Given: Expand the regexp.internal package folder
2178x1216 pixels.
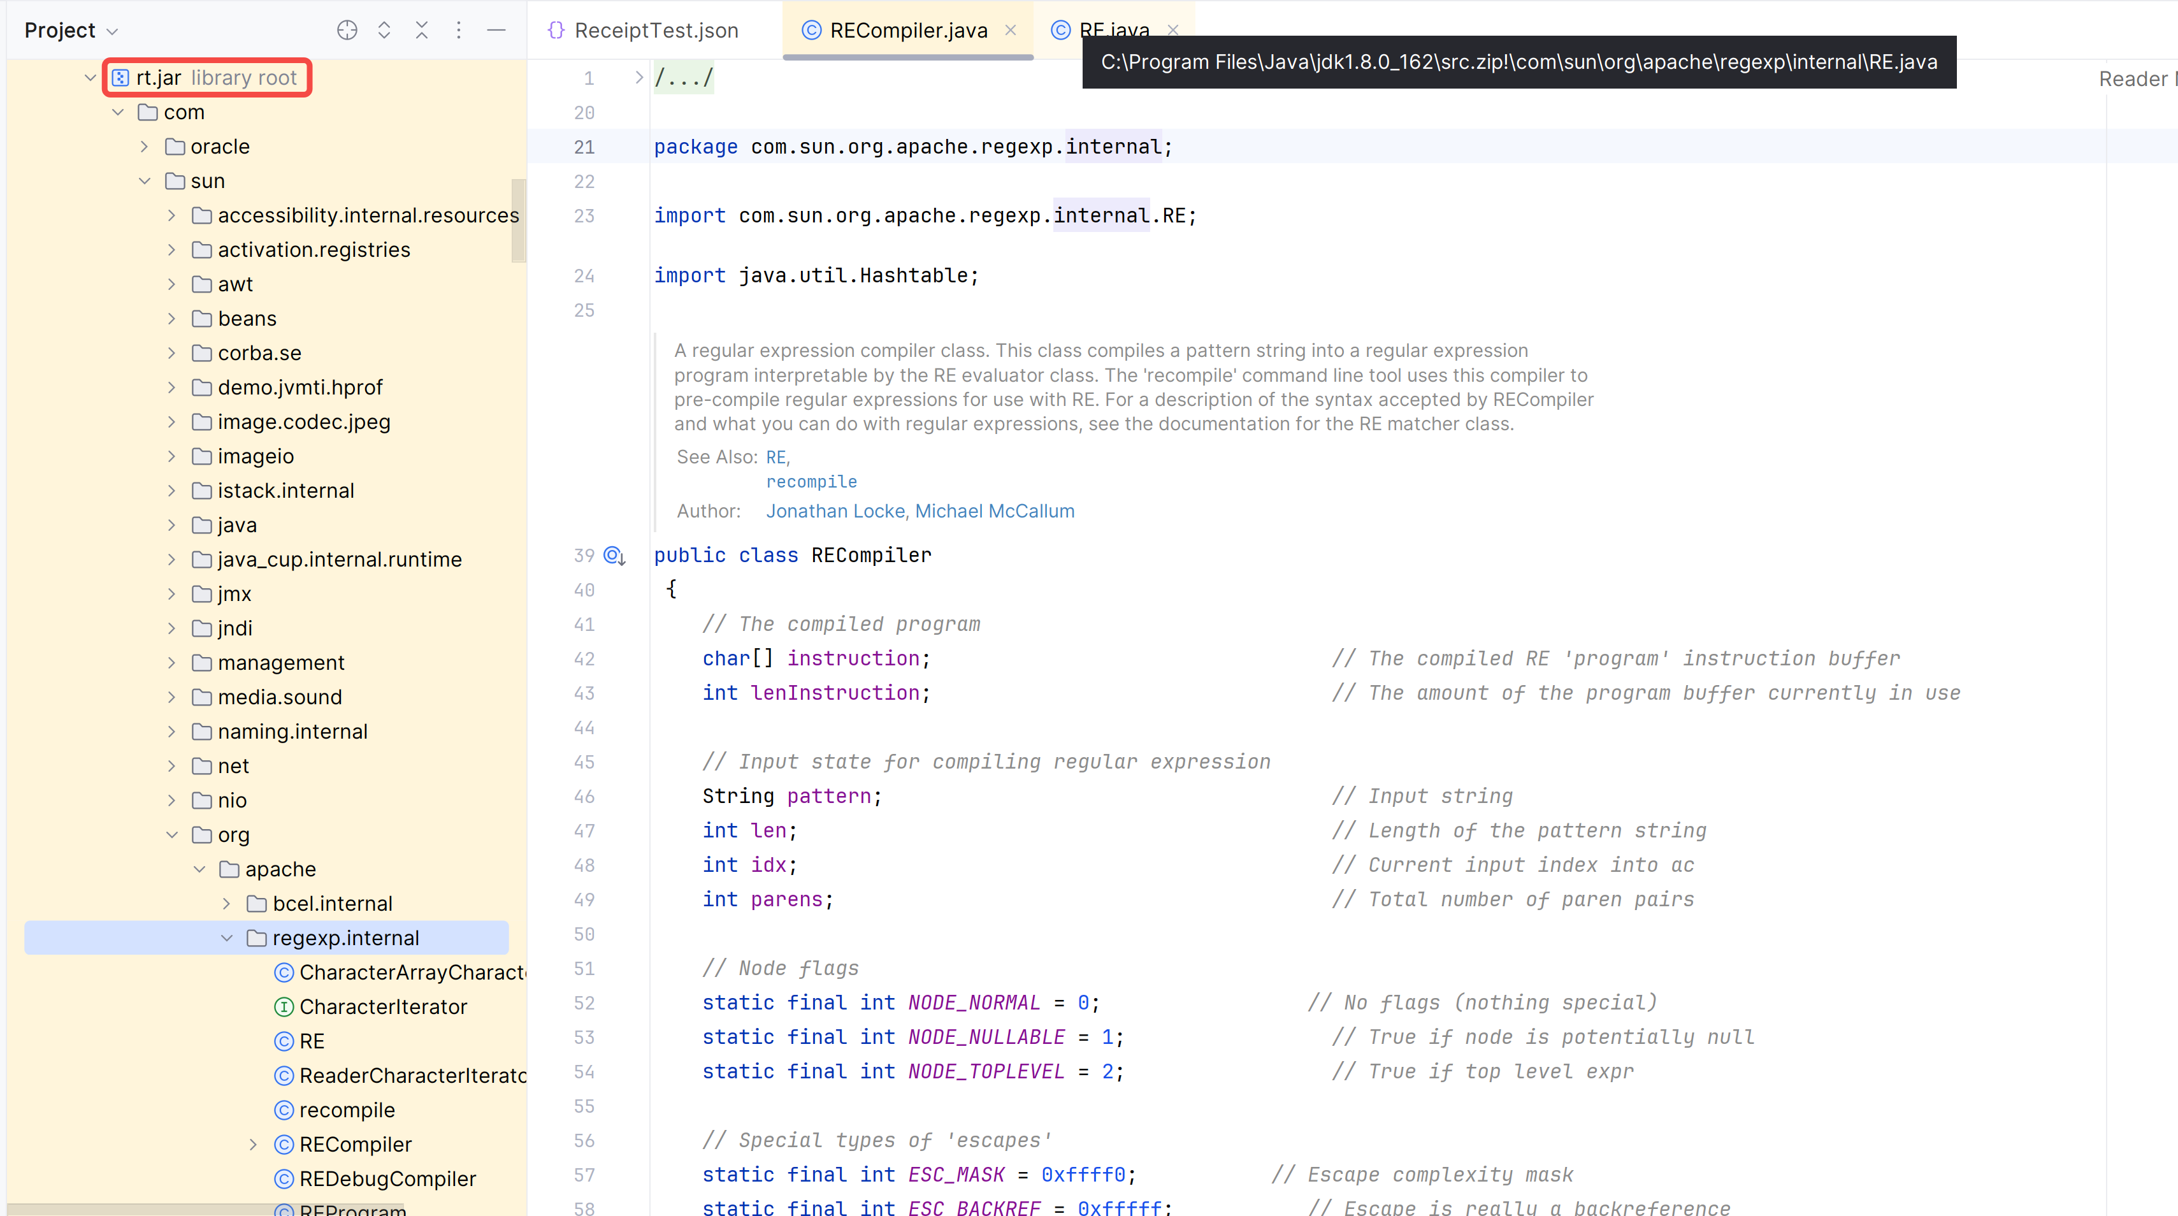Looking at the screenshot, I should 227,937.
